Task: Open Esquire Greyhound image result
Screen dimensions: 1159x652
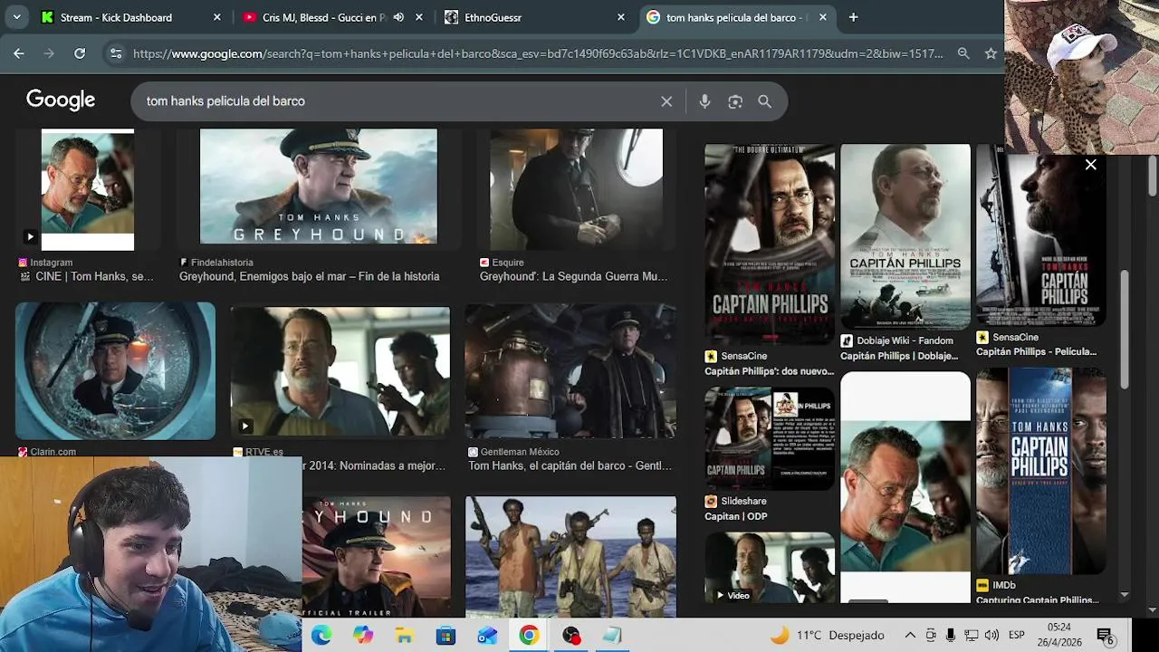Action: click(576, 189)
